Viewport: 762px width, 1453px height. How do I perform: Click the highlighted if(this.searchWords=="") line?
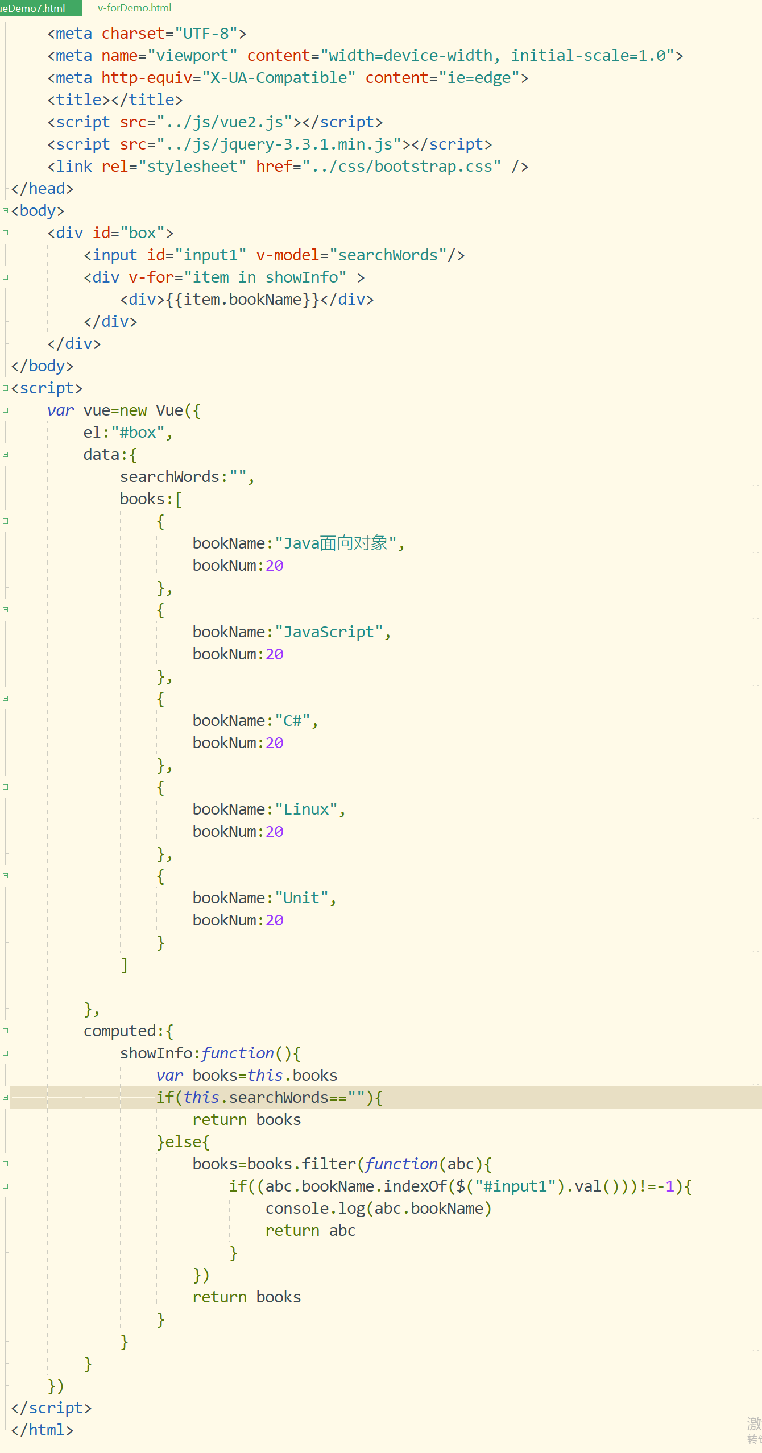coord(386,1097)
